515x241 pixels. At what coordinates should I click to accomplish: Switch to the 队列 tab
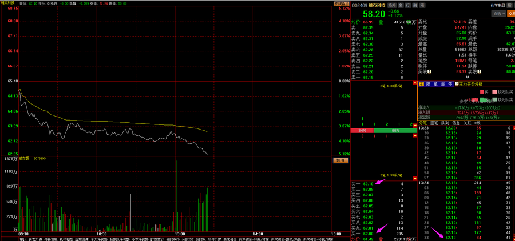445,123
